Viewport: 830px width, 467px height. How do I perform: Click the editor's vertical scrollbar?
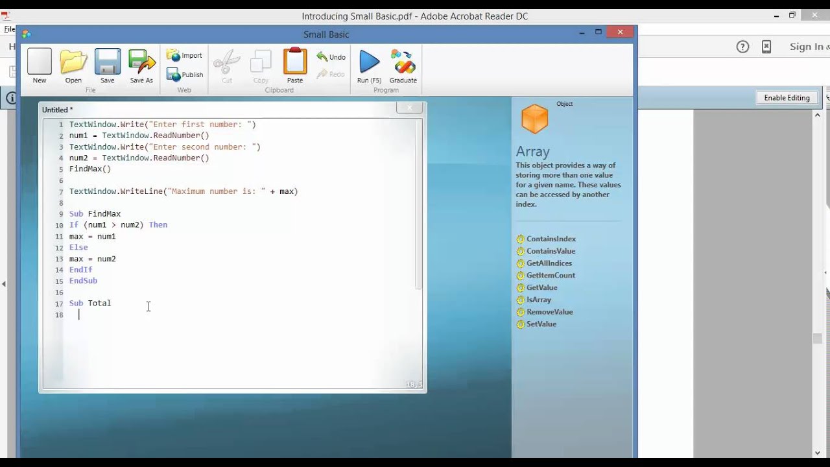coord(418,204)
